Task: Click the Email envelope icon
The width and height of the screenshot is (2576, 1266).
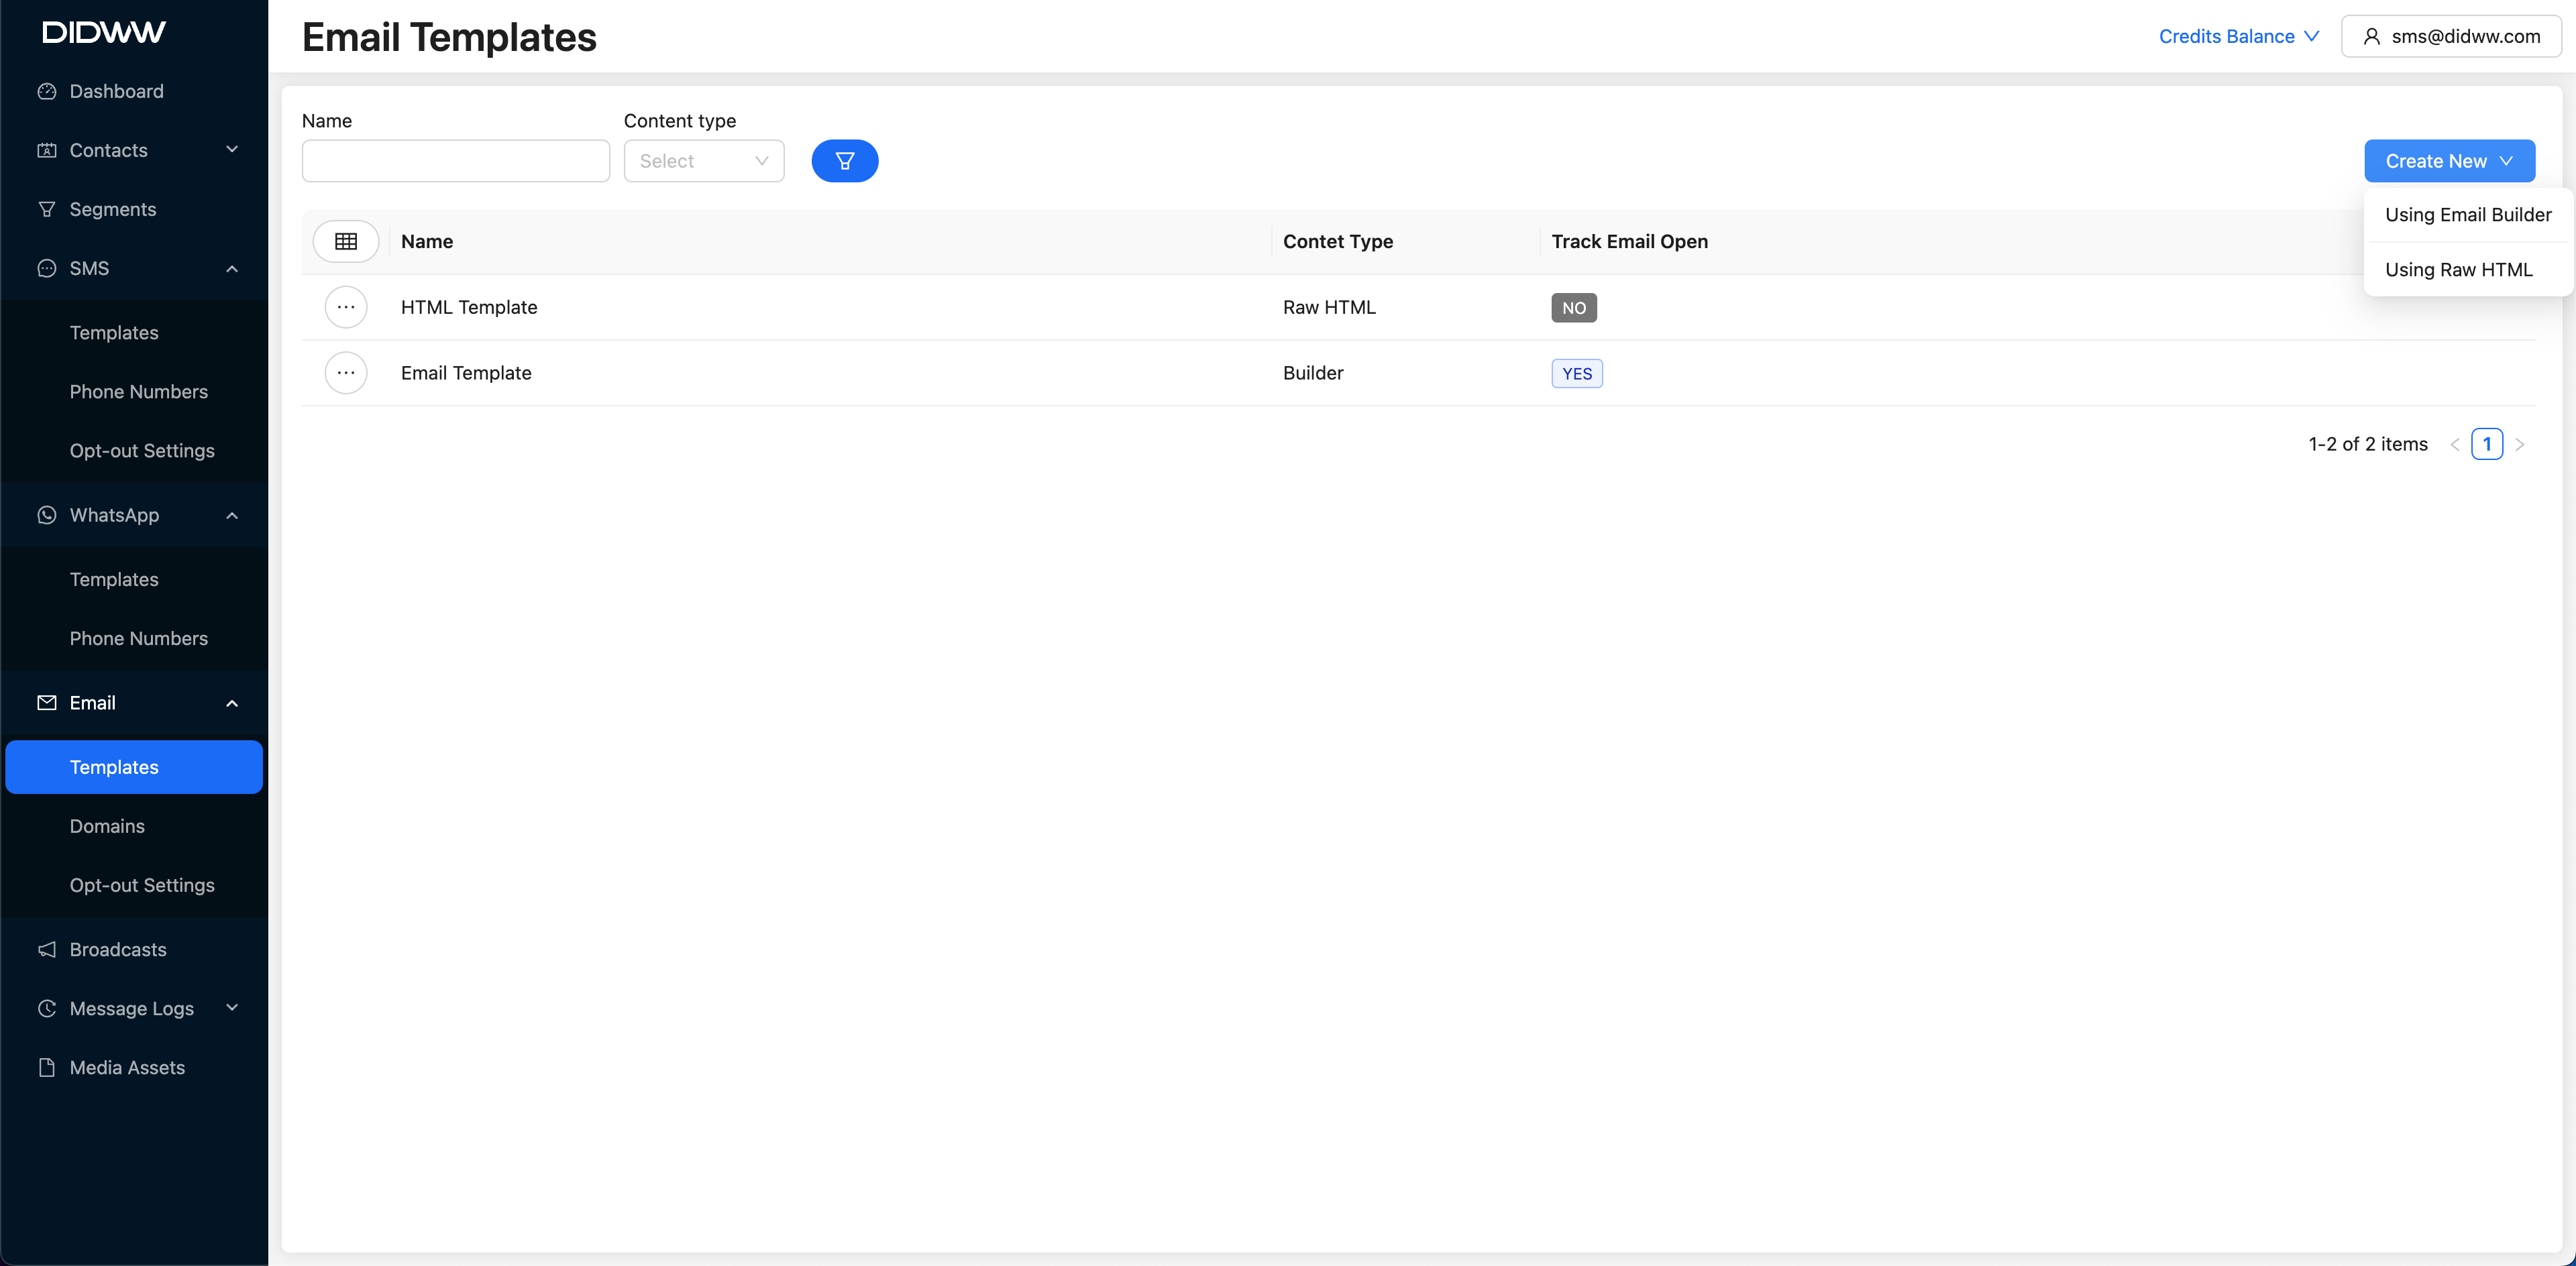Action: (47, 703)
